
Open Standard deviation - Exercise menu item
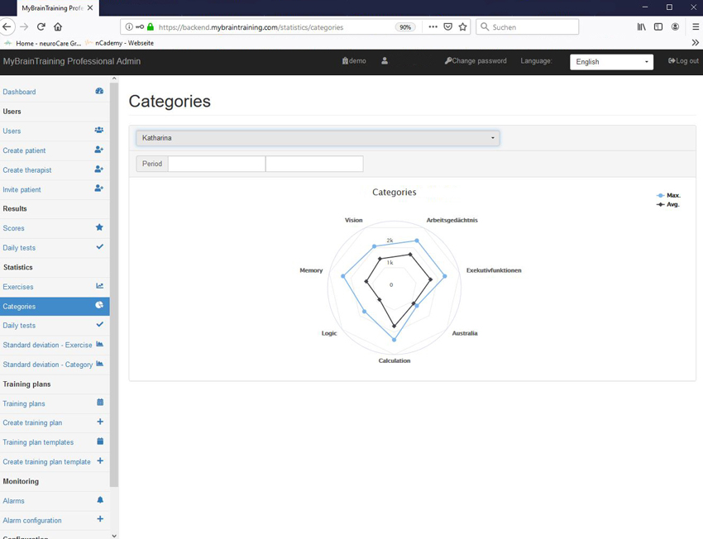coord(47,345)
